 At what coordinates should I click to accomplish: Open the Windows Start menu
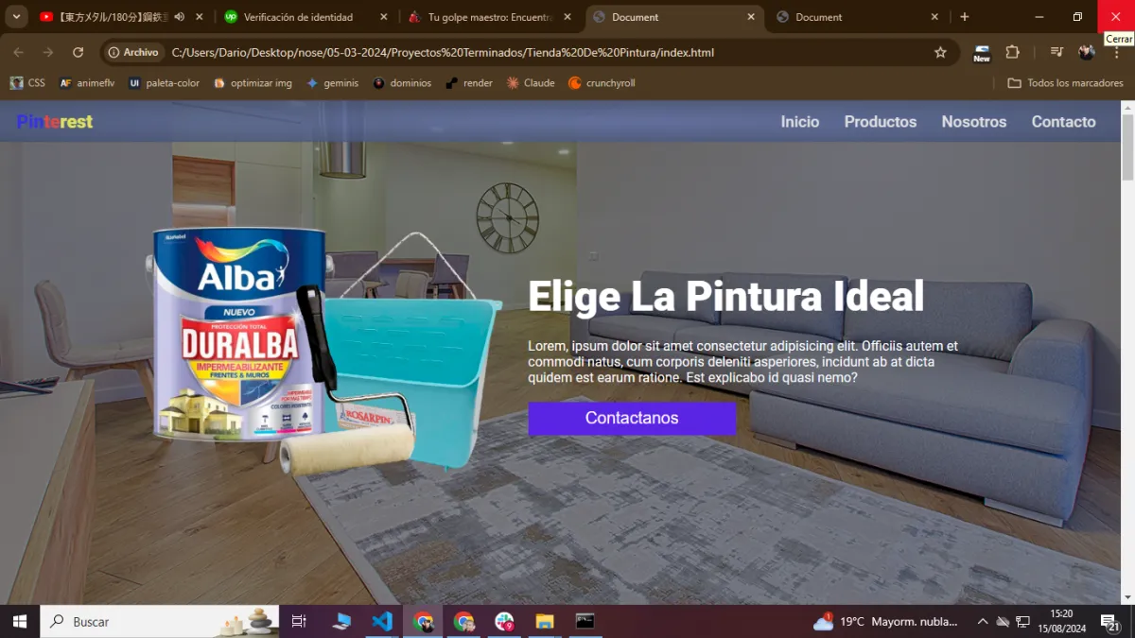(x=19, y=622)
